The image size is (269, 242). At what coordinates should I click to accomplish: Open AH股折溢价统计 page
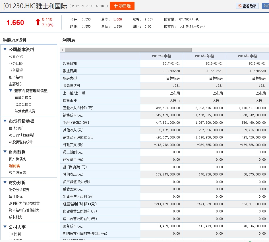point(21,142)
